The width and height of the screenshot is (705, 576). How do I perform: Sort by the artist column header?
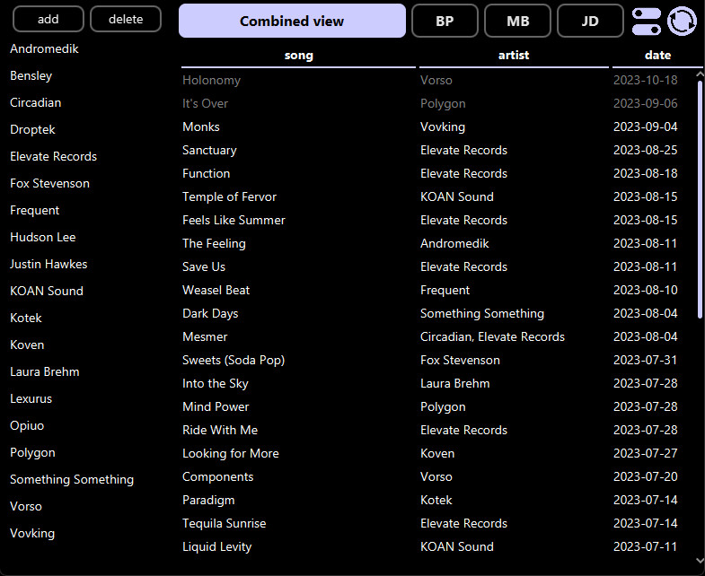pyautogui.click(x=514, y=56)
